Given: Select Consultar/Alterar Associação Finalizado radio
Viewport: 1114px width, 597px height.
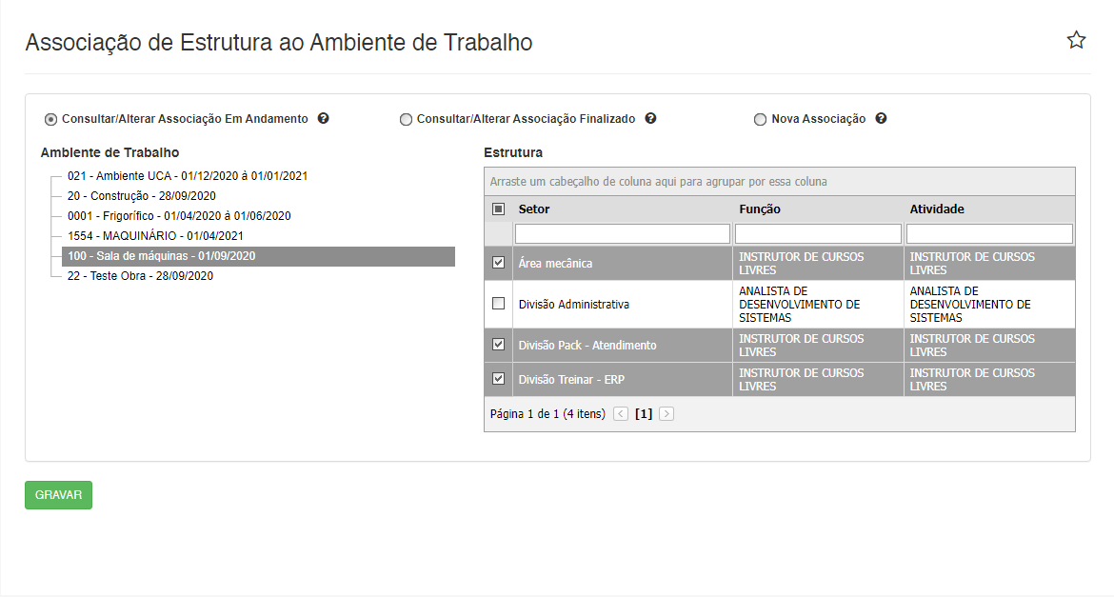Looking at the screenshot, I should tap(407, 120).
